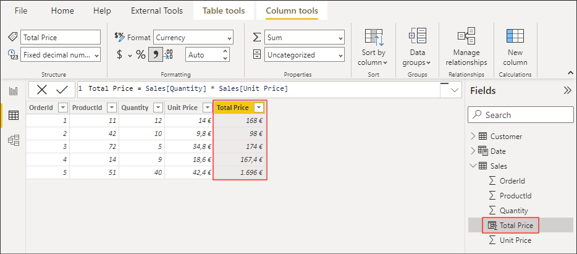
Task: Click the 167,4 € Total Price cell
Action: tap(240, 159)
